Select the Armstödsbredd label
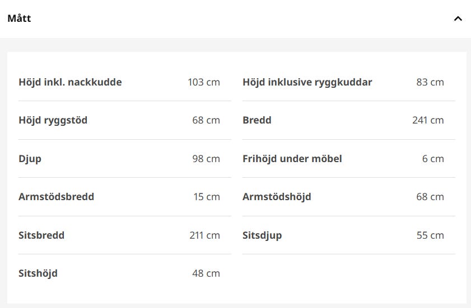The width and height of the screenshot is (471, 308). pos(57,197)
